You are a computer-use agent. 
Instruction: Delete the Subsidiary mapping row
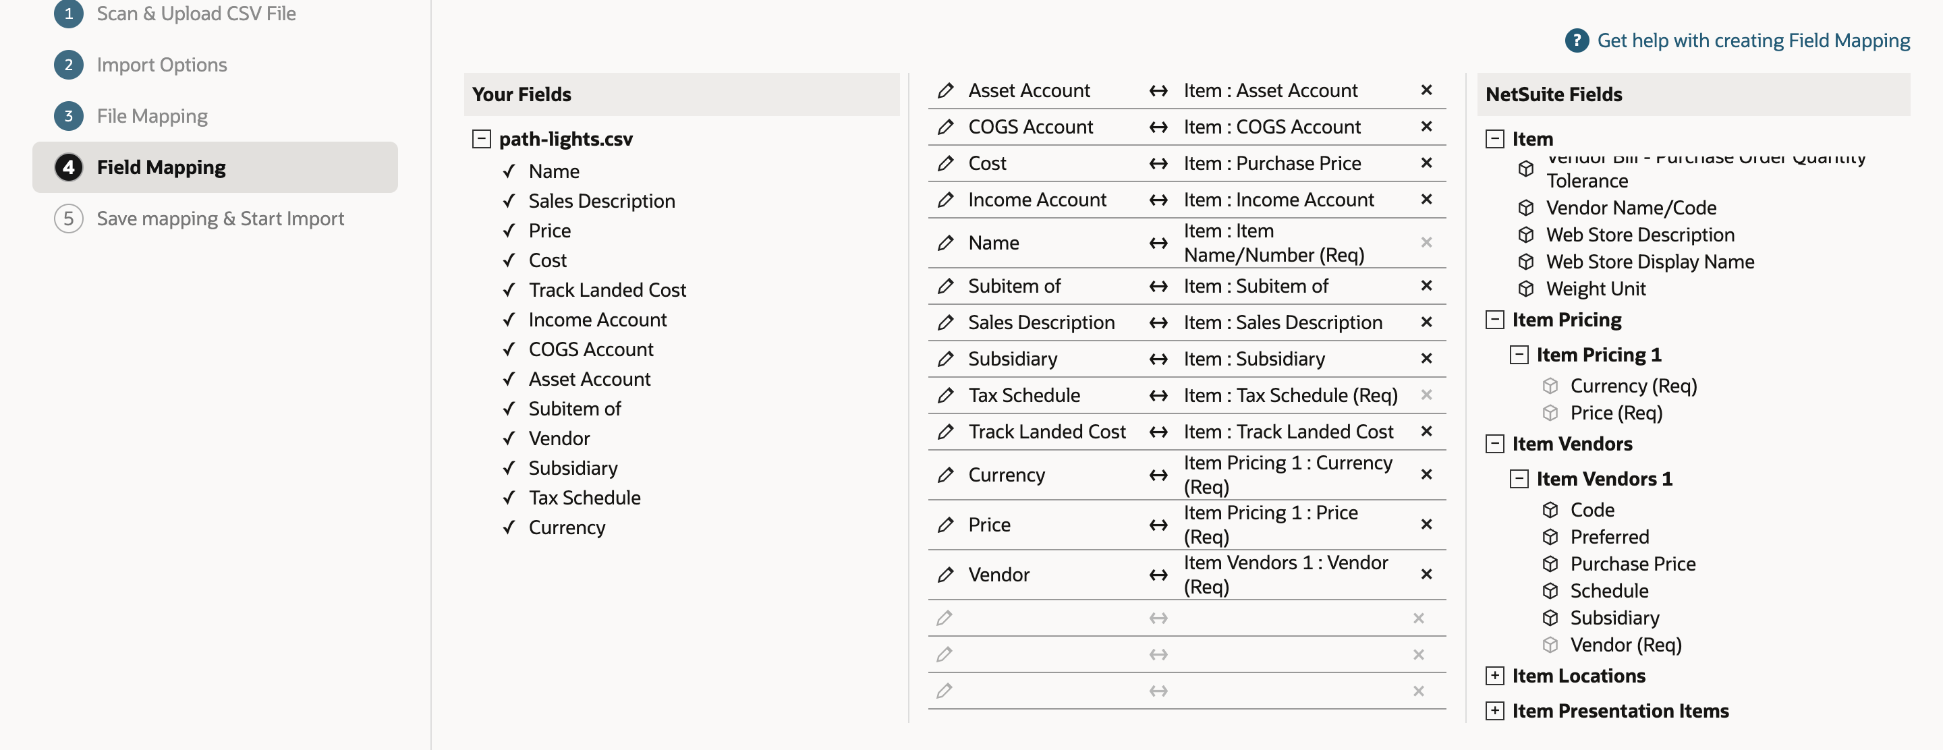click(1426, 358)
